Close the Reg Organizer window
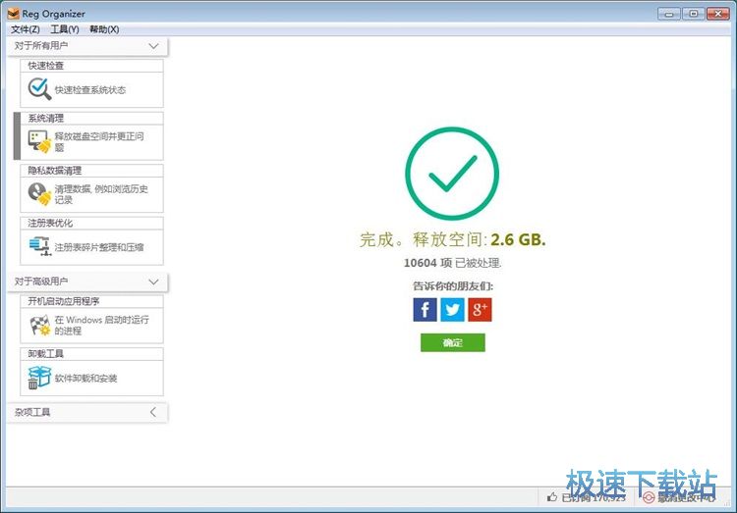 (718, 14)
